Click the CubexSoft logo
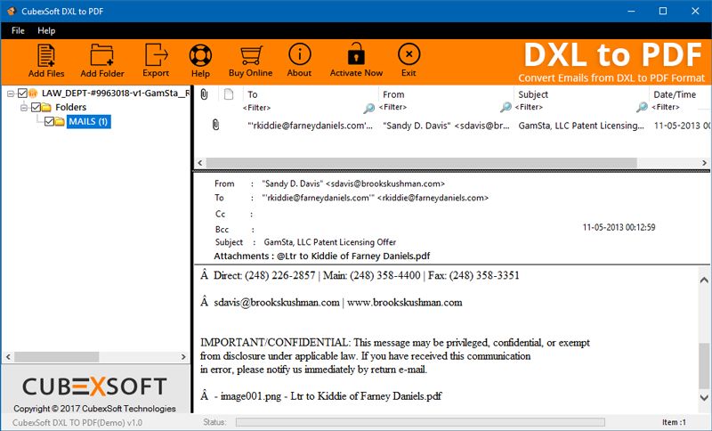This screenshot has height=431, width=712. [x=94, y=386]
